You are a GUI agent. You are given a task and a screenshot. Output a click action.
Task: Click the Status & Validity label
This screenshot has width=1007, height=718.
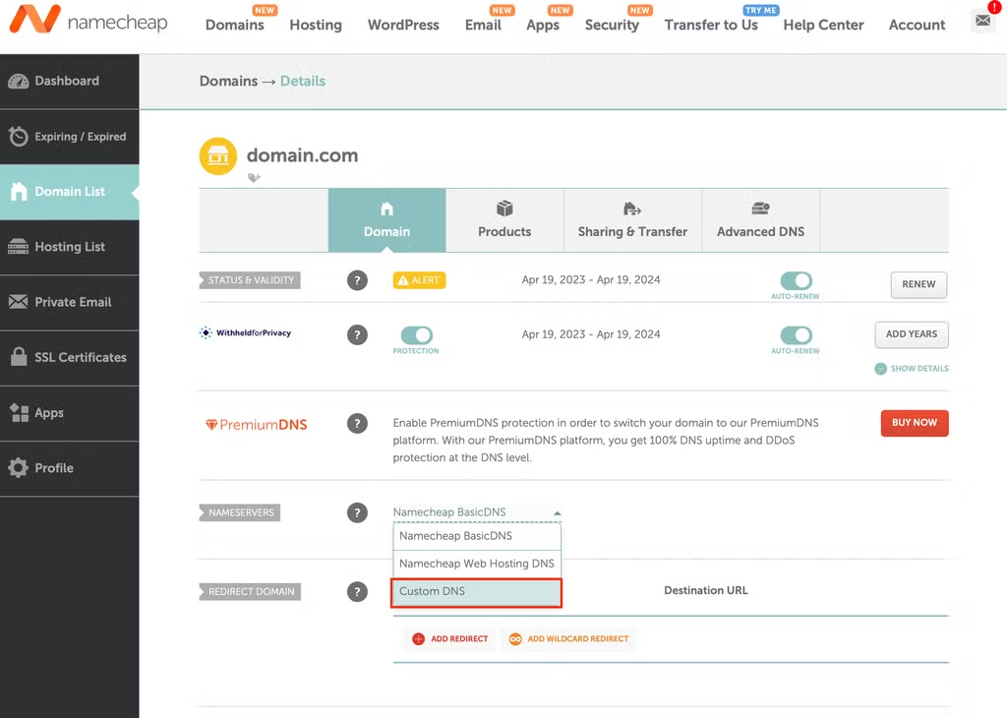click(250, 280)
